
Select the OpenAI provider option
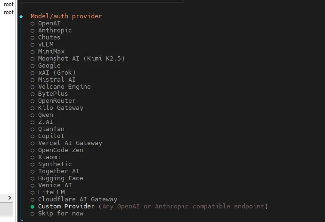[49, 23]
